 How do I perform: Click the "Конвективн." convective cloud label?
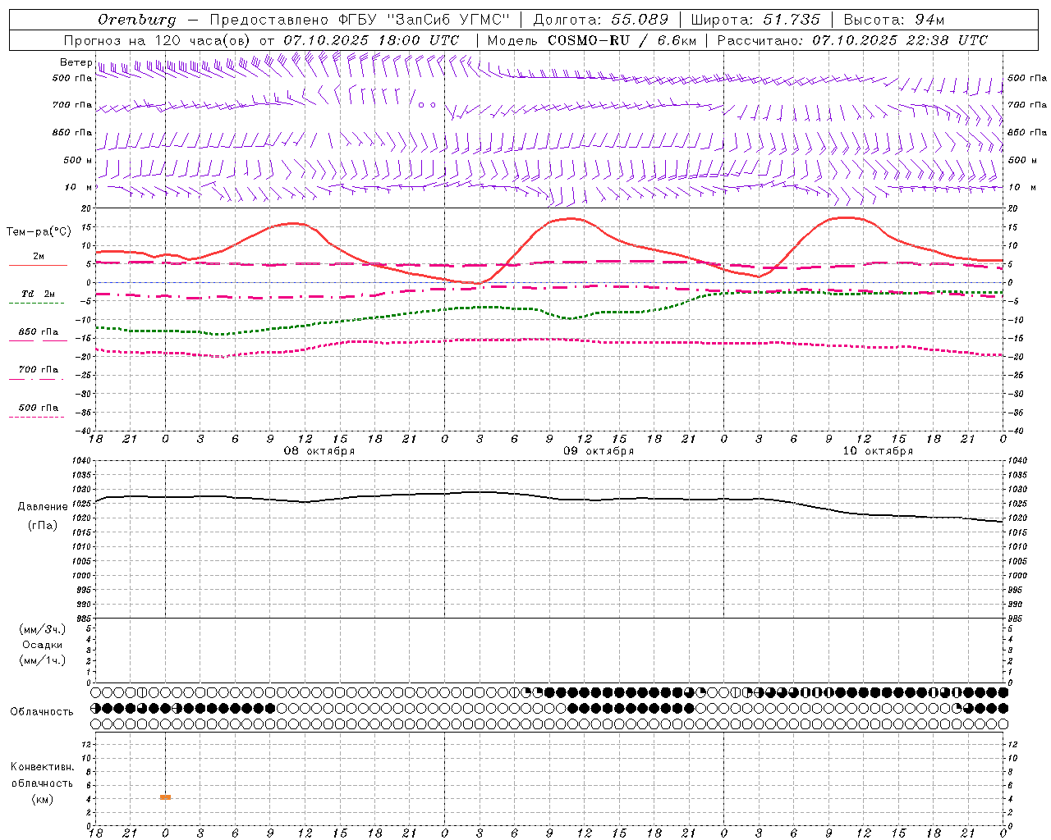(x=42, y=767)
